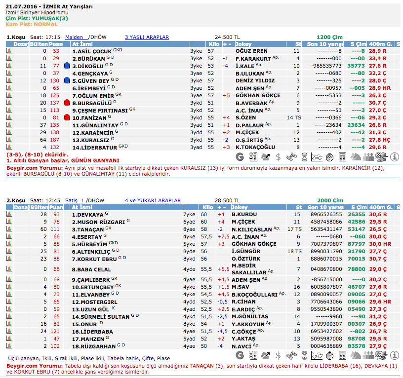Click the Google 'G' icon under race 1
This screenshot has width=403, height=378.
click(241, 157)
